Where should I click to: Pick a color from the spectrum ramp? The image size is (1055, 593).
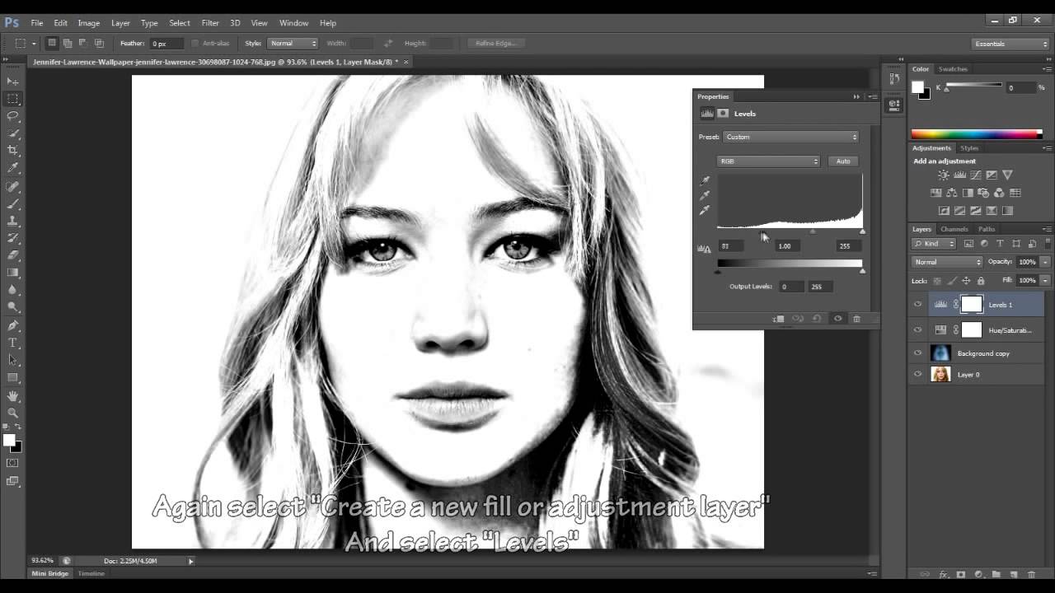click(x=977, y=133)
